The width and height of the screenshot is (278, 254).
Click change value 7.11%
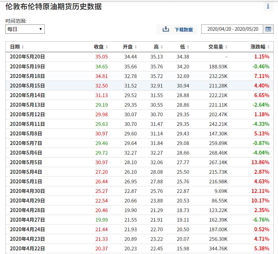pos(262,76)
